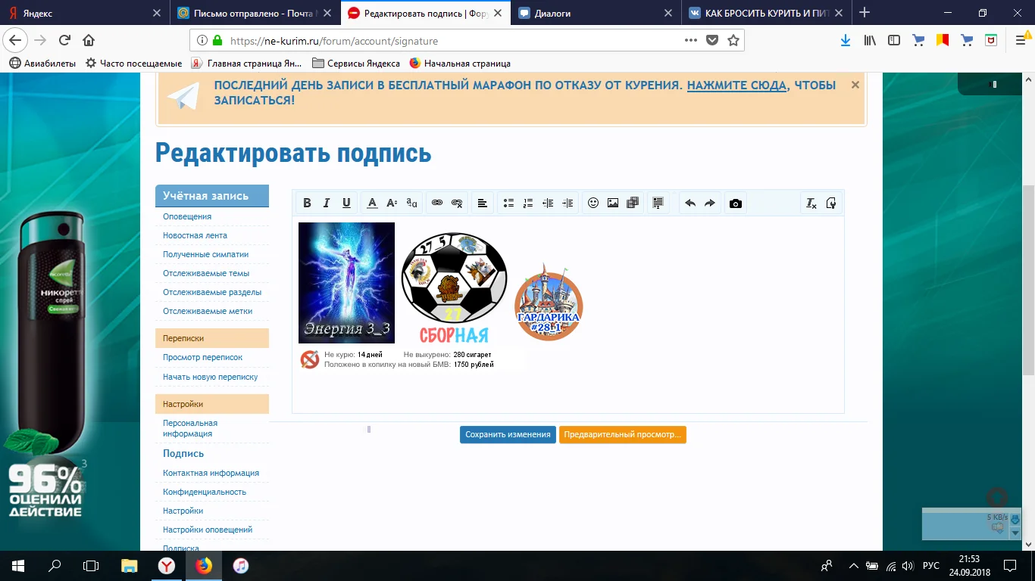The image size is (1035, 581).
Task: Switch to the Яндекс tab
Action: pyautogui.click(x=83, y=13)
